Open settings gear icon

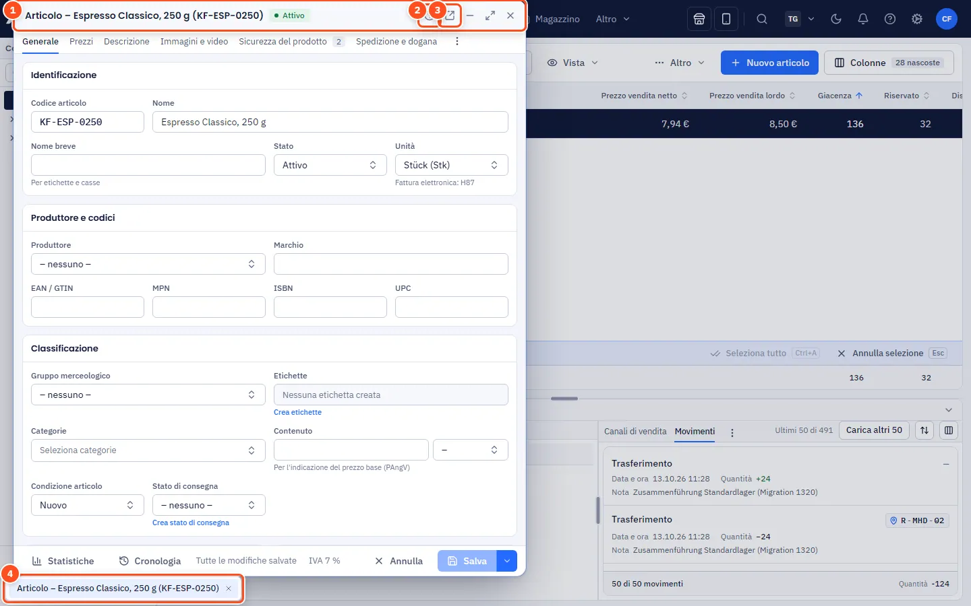point(917,19)
